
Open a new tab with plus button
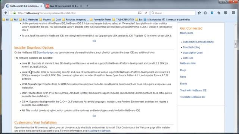(87, 6)
